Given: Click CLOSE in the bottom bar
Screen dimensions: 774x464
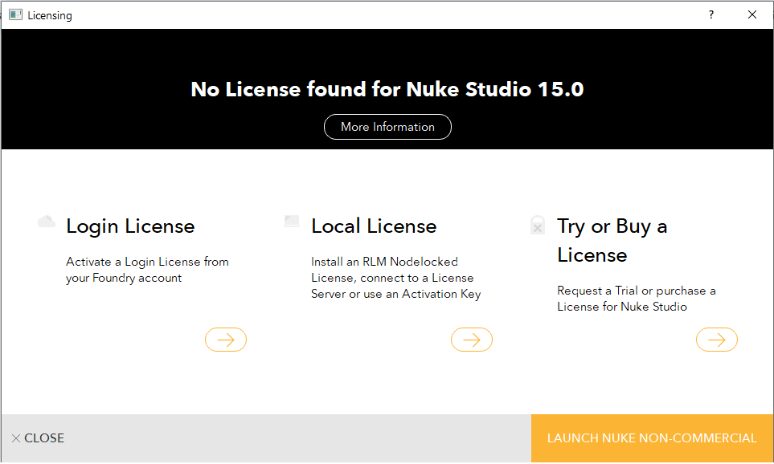Looking at the screenshot, I should (38, 438).
